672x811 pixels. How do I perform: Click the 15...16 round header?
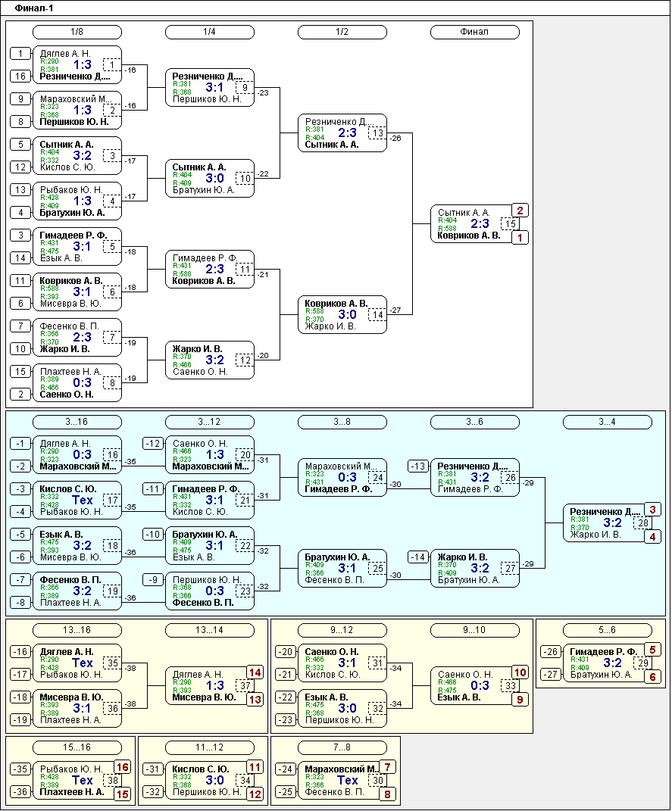[x=77, y=748]
